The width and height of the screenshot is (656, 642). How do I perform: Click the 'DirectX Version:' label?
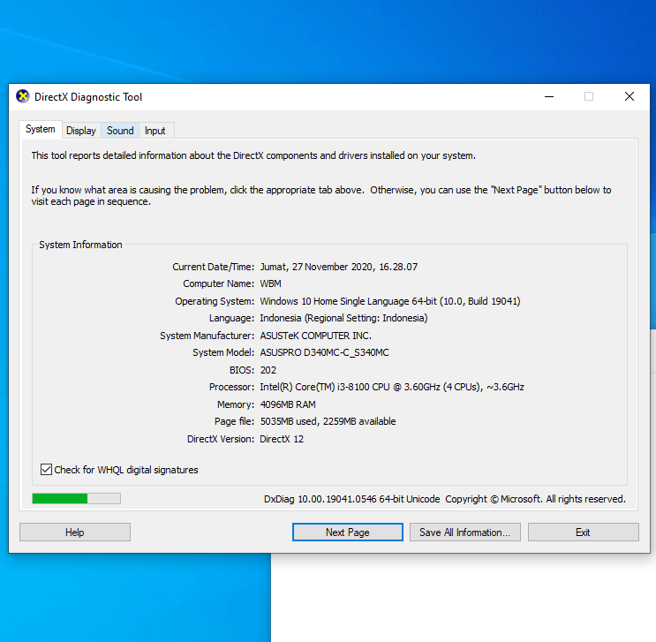click(x=221, y=439)
